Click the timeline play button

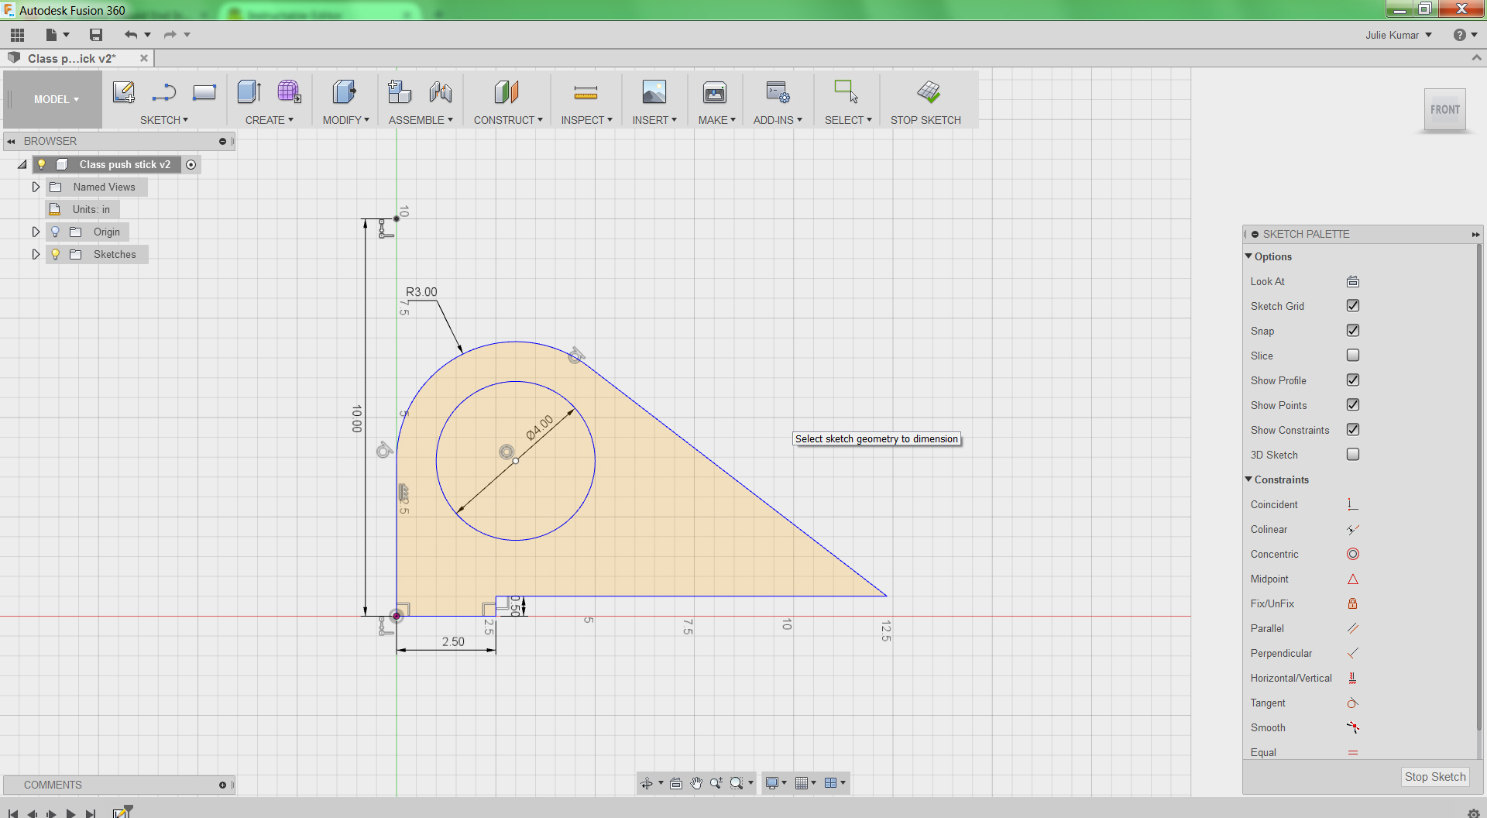coord(70,813)
